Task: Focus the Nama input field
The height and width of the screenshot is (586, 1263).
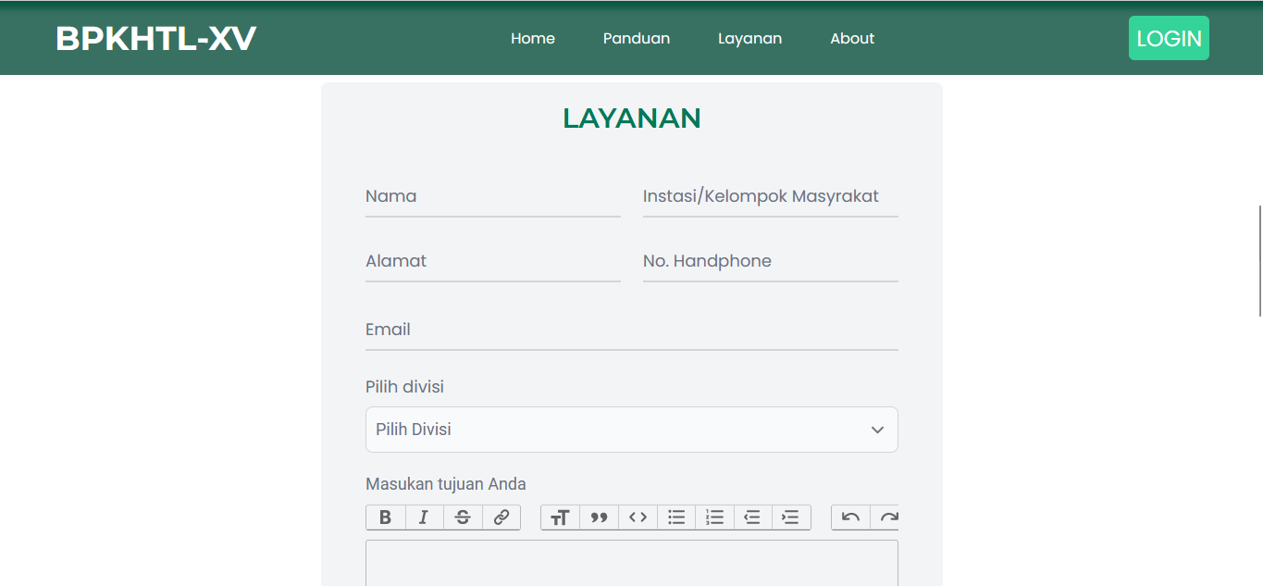Action: pyautogui.click(x=492, y=197)
